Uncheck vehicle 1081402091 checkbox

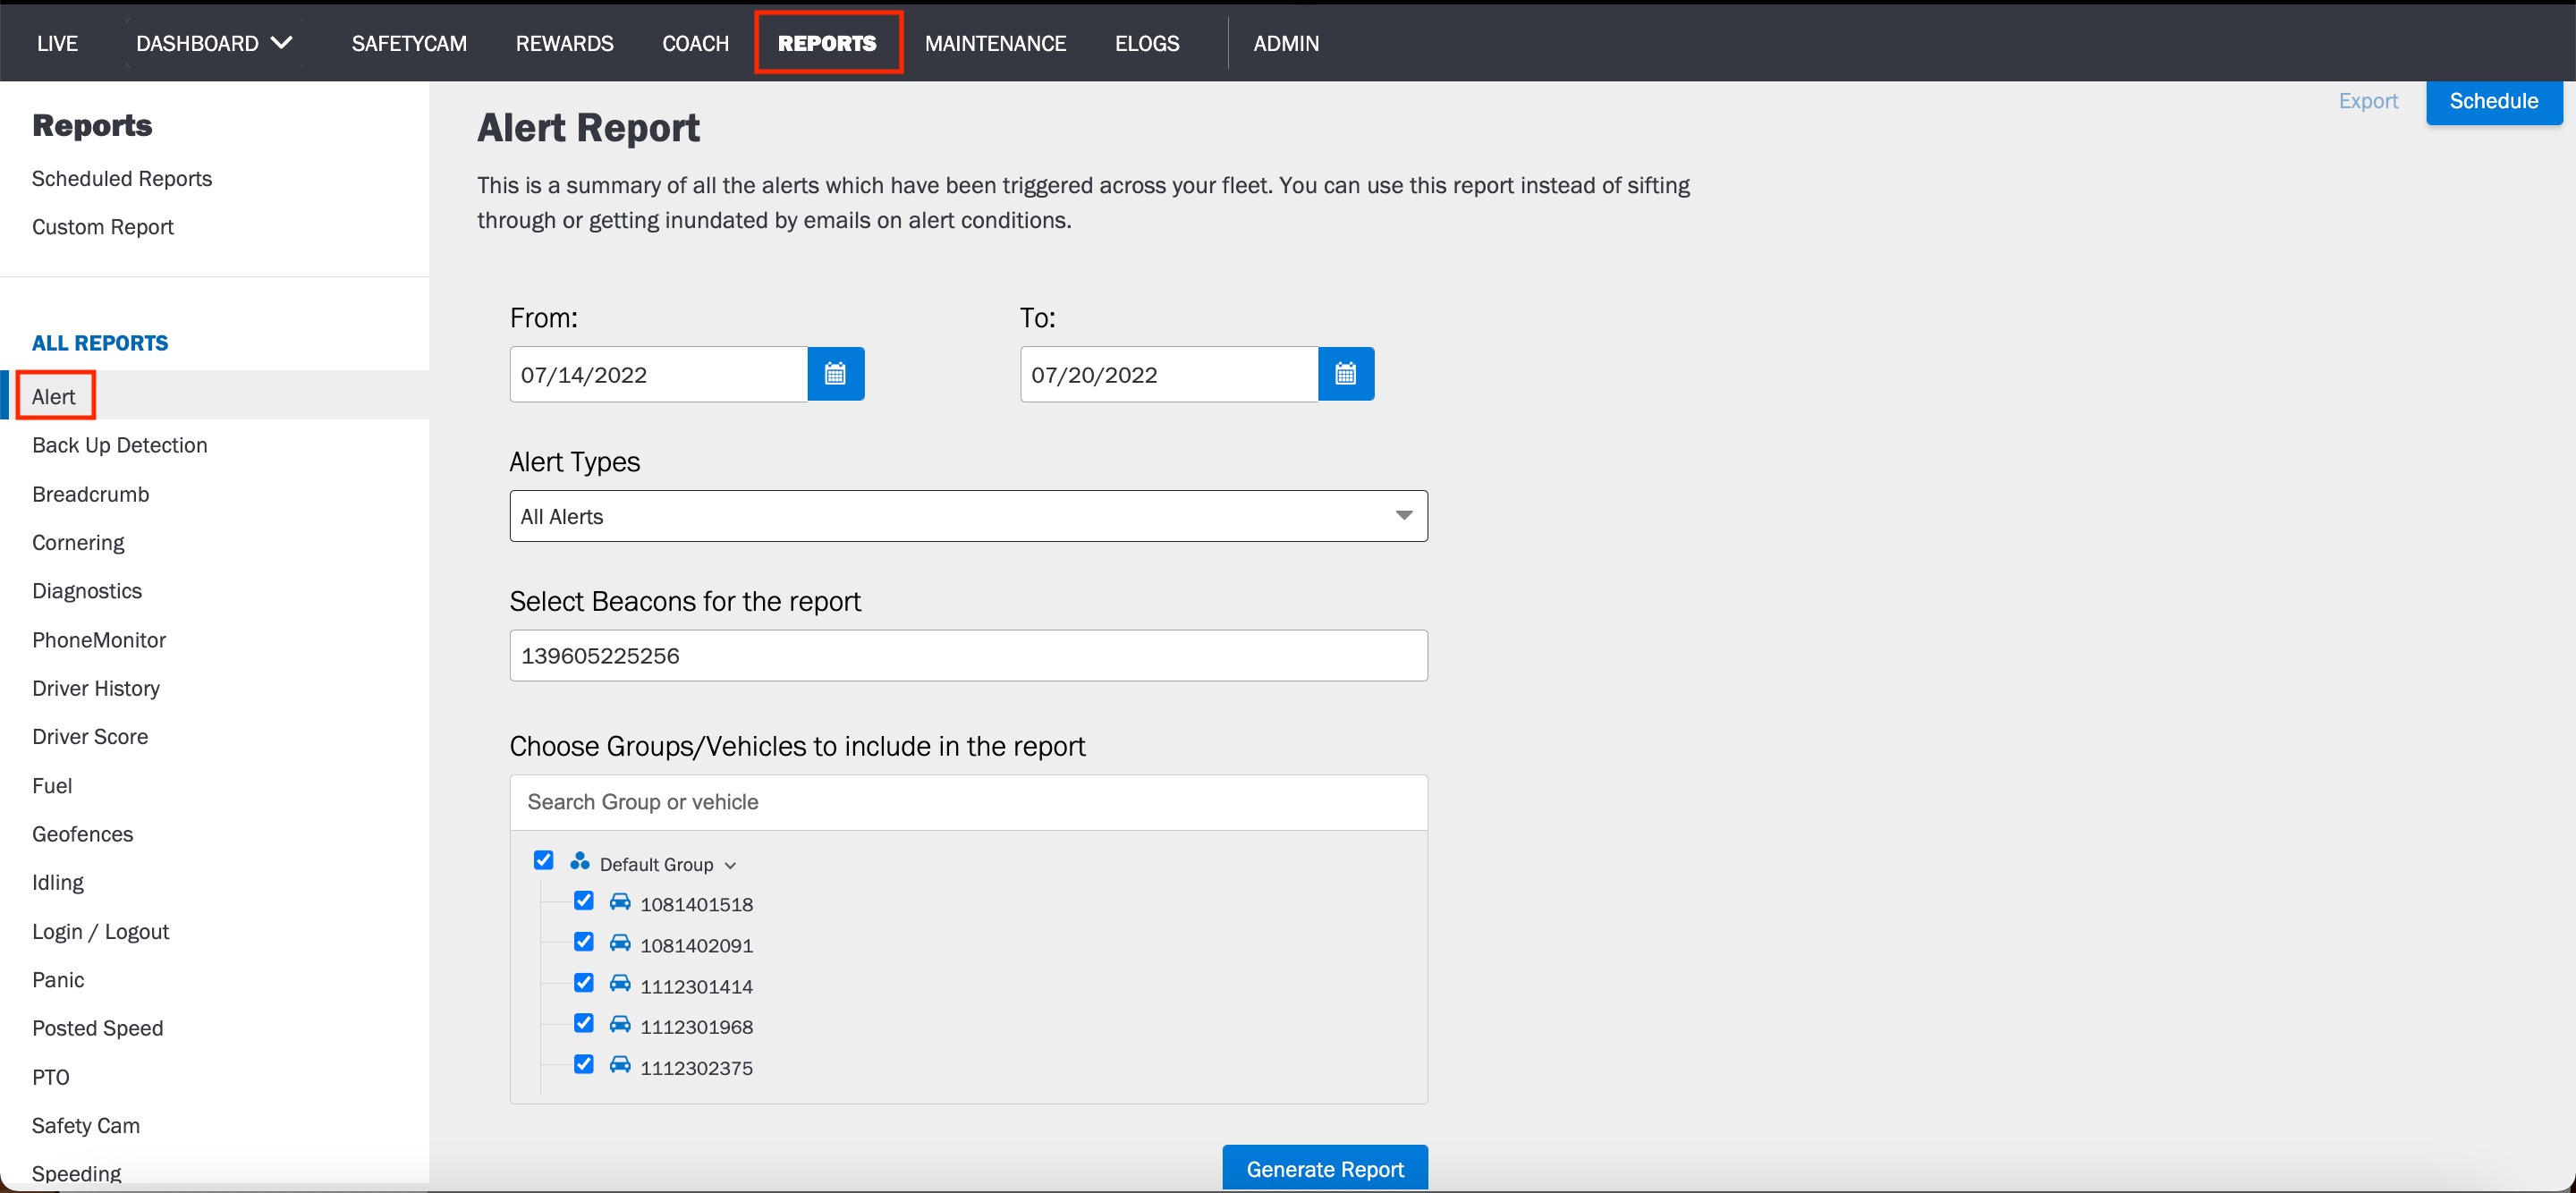[x=584, y=942]
